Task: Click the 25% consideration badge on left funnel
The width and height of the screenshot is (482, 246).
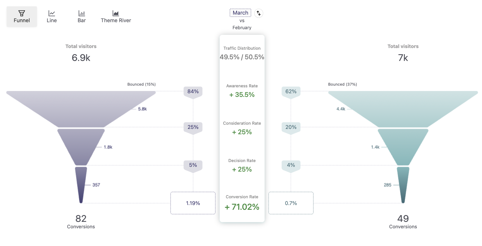Action: tap(193, 127)
